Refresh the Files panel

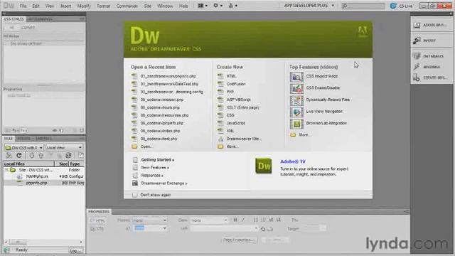tap(19, 156)
